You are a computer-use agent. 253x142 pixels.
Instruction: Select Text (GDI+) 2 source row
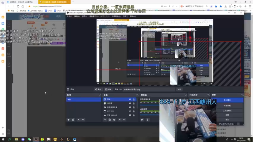(120, 115)
